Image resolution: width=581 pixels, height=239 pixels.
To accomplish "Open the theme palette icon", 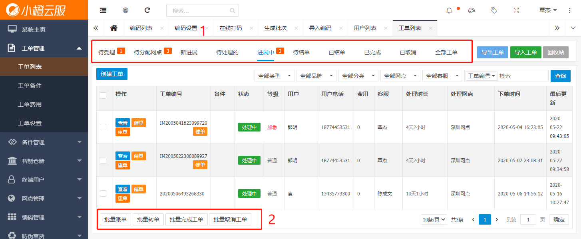I will click(472, 10).
